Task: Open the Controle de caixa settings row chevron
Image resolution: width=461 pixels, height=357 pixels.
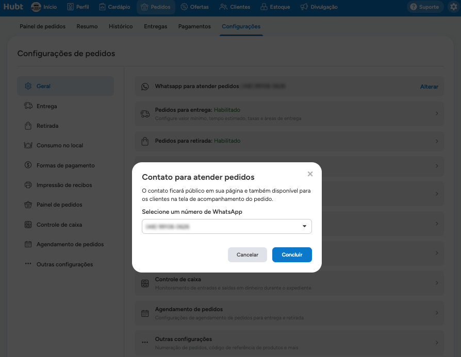Action: coord(437,283)
